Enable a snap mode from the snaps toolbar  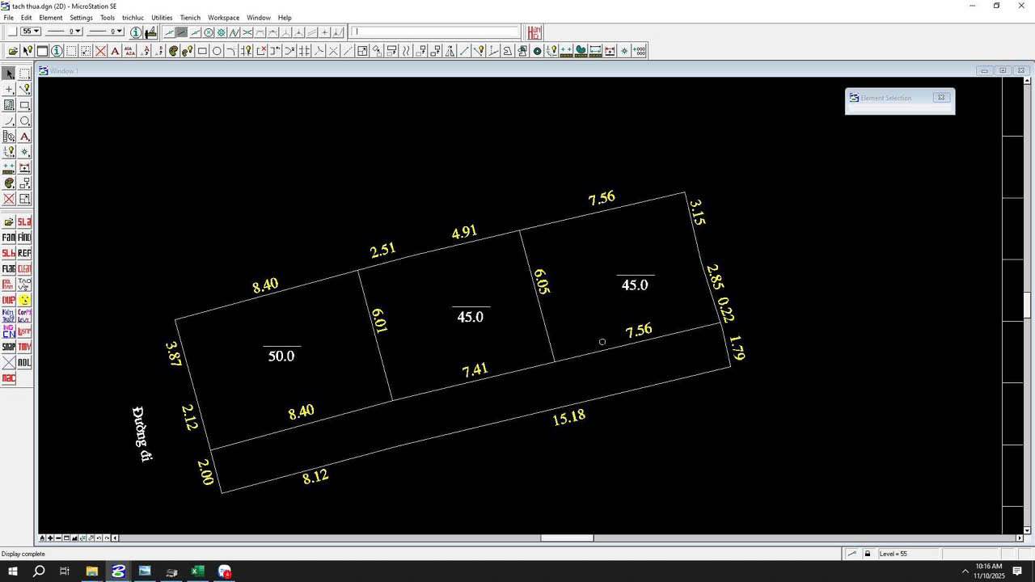tap(182, 32)
